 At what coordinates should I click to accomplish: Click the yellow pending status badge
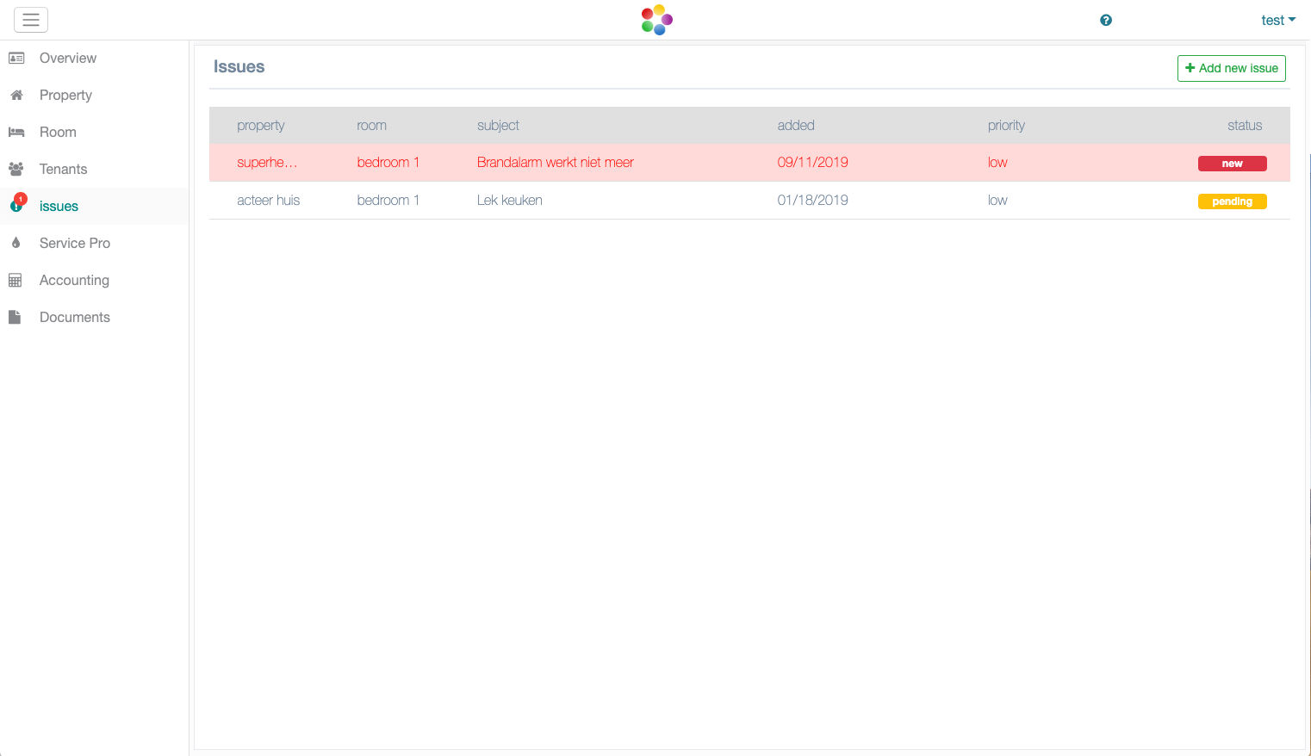click(x=1232, y=201)
